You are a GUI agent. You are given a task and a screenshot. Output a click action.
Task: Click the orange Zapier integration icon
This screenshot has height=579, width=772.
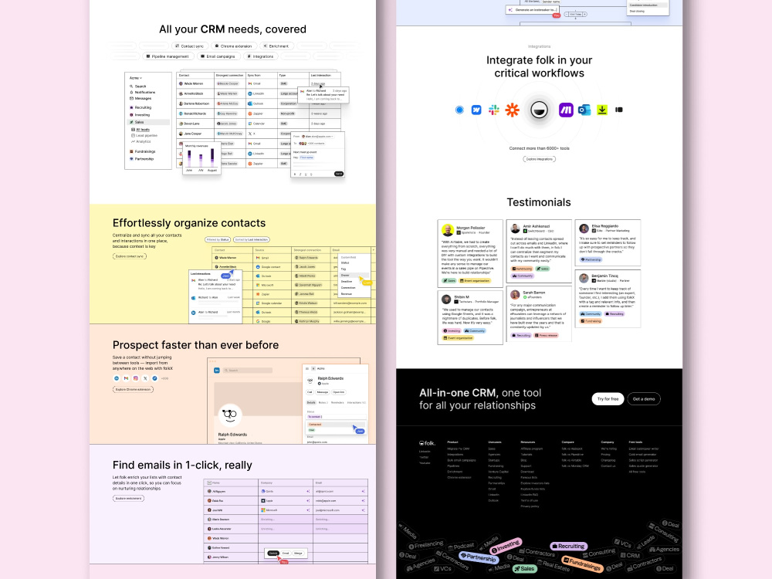pyautogui.click(x=512, y=110)
